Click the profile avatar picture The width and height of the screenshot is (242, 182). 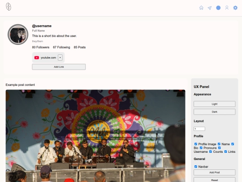pyautogui.click(x=18, y=34)
